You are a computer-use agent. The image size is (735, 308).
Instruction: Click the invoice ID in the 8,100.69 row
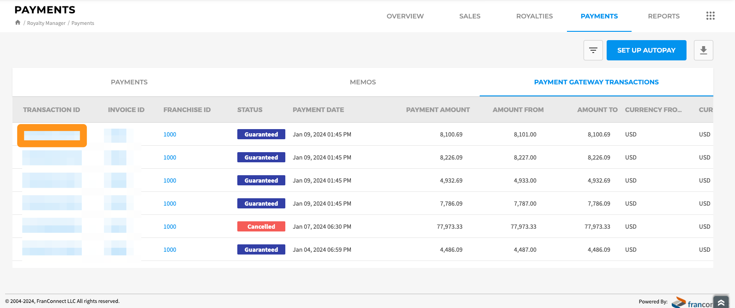point(119,135)
